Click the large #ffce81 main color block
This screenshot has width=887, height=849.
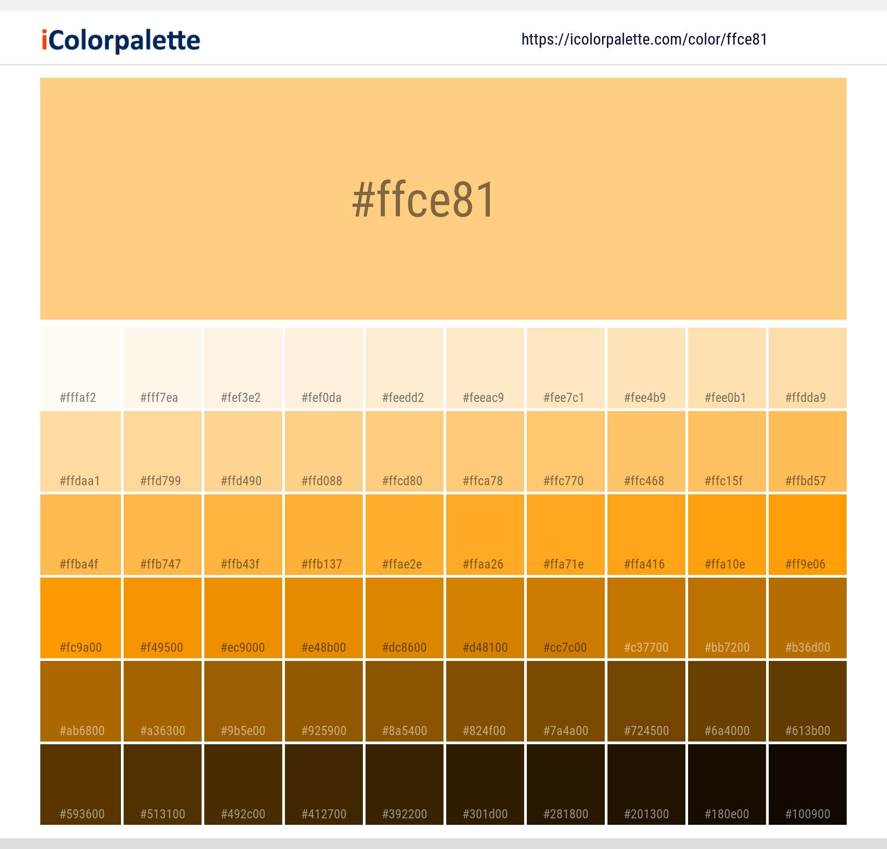tap(443, 198)
